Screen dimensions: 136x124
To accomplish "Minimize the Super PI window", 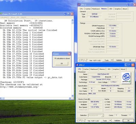I will coord(65,14).
